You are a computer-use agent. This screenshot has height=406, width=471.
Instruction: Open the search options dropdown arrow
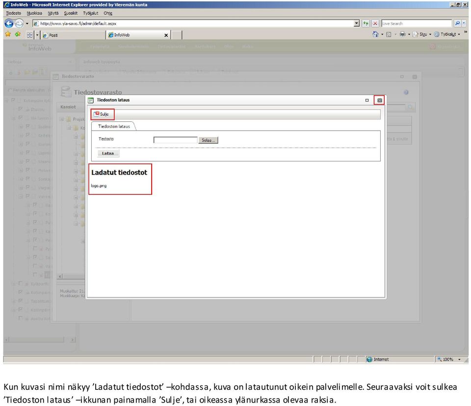464,24
